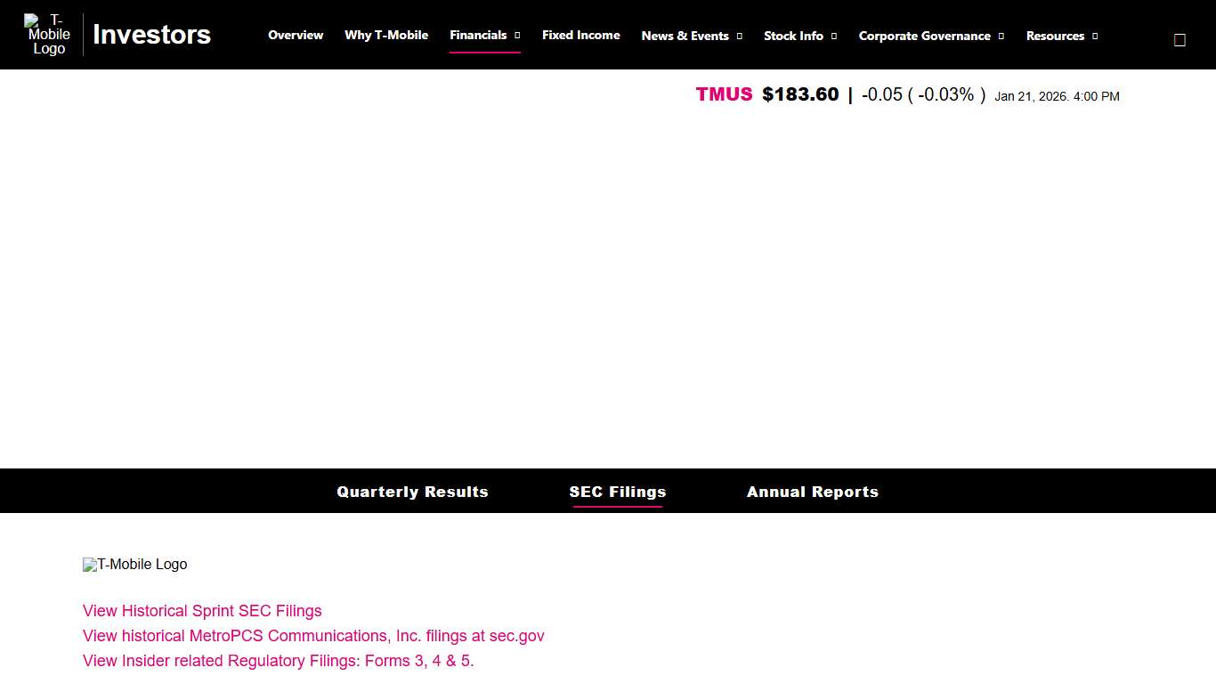
Task: Open the search icon at top right
Action: (x=1180, y=39)
